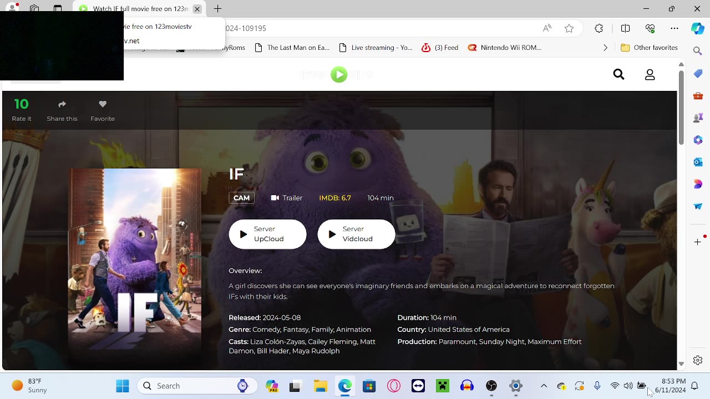Screen dimensions: 710x399
Task: Open Edge sidebar Shopping tag icon
Action: click(x=698, y=73)
